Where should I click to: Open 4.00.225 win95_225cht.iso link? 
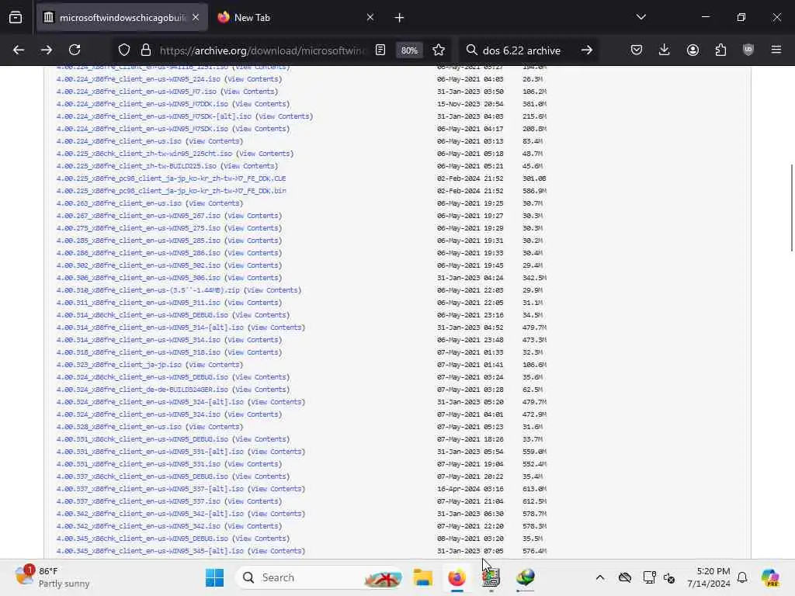144,154
